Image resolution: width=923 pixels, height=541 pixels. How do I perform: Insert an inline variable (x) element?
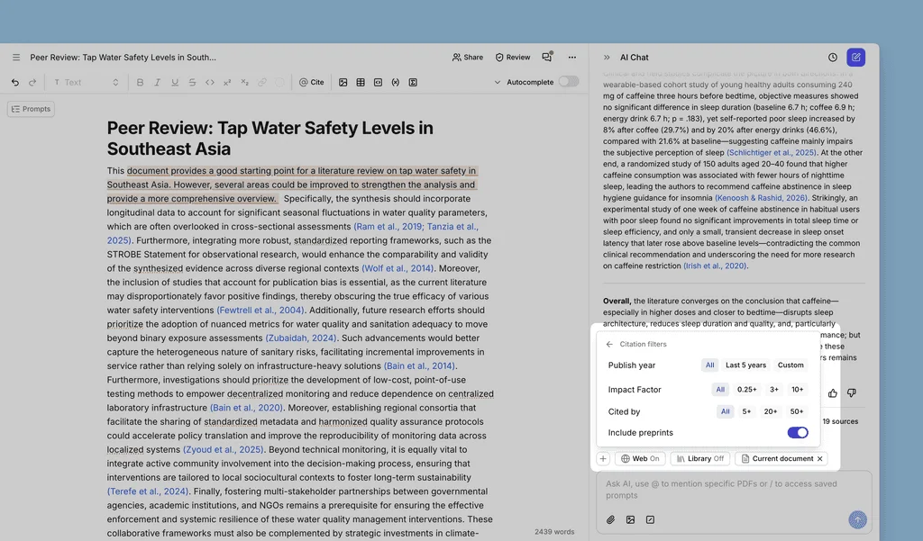coord(396,82)
